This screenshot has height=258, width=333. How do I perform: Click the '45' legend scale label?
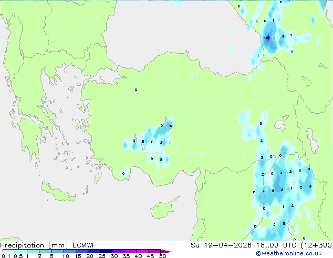tap(150, 256)
